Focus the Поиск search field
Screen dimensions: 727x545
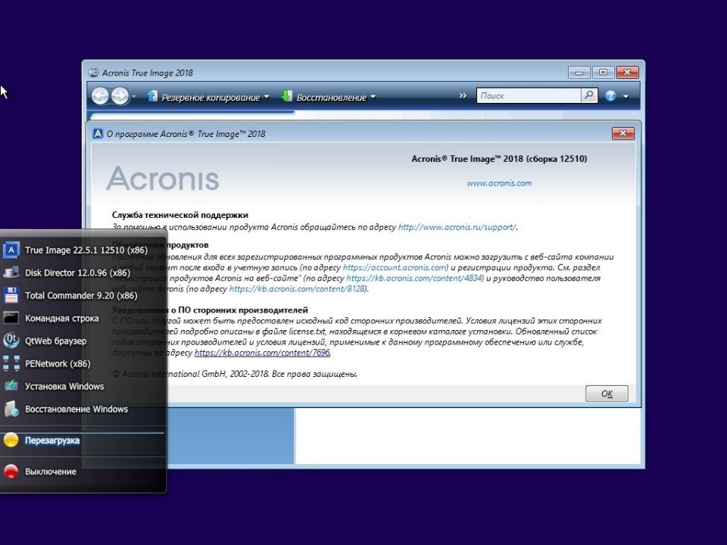pos(529,95)
